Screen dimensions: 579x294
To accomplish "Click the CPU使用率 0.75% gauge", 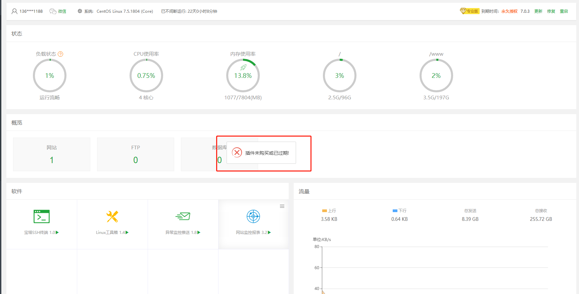I will (146, 76).
